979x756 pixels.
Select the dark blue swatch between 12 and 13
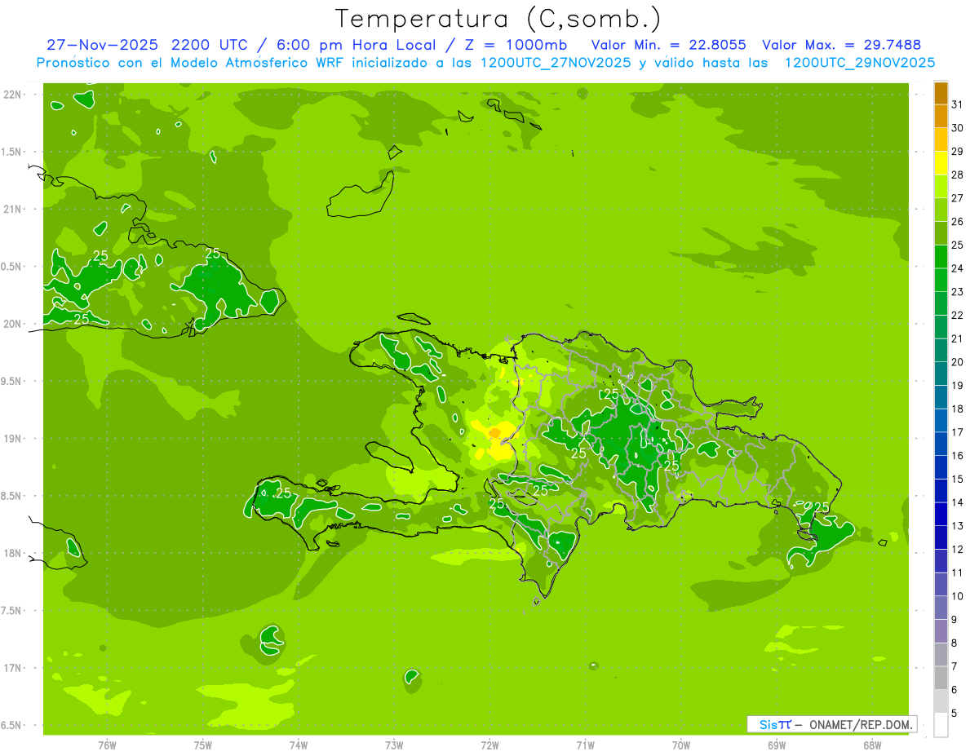point(941,537)
